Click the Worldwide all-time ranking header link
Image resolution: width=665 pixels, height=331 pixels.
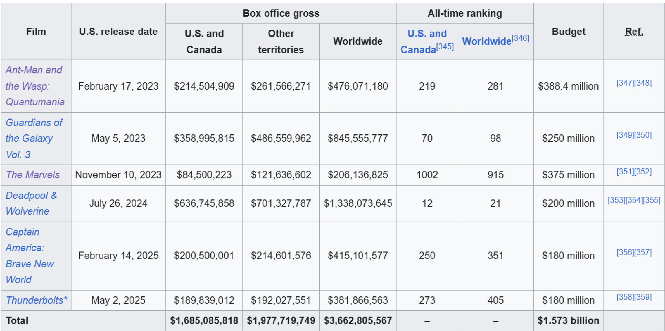pyautogui.click(x=487, y=42)
